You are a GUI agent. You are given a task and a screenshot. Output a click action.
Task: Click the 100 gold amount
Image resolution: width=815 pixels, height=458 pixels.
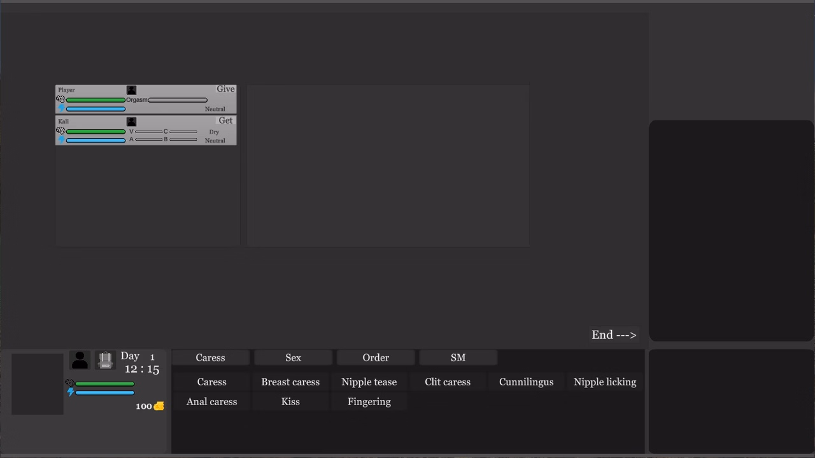pyautogui.click(x=144, y=406)
